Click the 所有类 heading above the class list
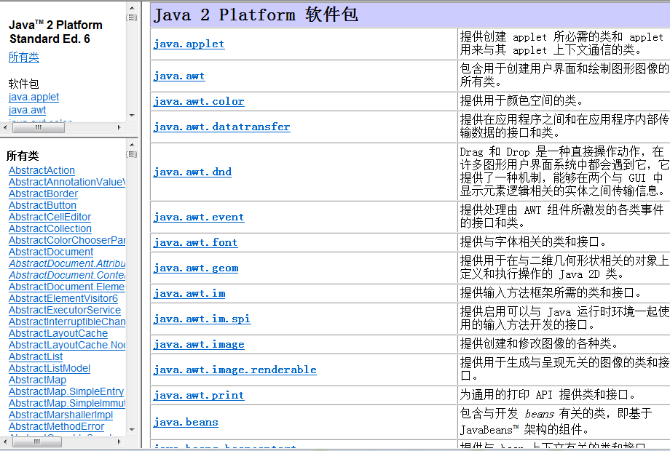Image resolution: width=670 pixels, height=451 pixels. coord(23,156)
